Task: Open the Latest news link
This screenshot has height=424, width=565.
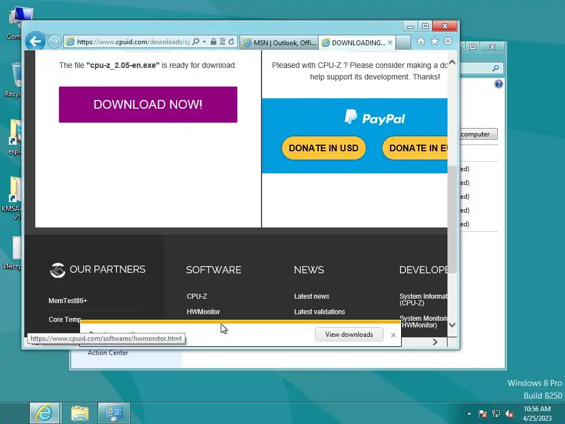Action: pyautogui.click(x=312, y=296)
